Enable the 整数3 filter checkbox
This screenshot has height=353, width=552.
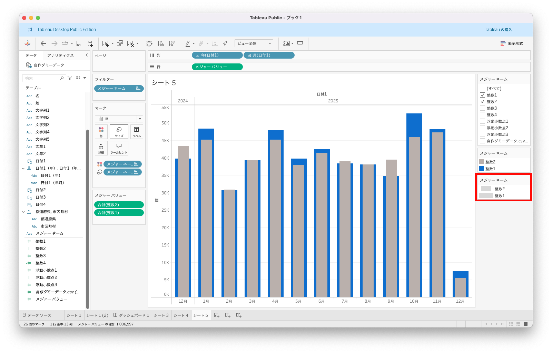482,108
